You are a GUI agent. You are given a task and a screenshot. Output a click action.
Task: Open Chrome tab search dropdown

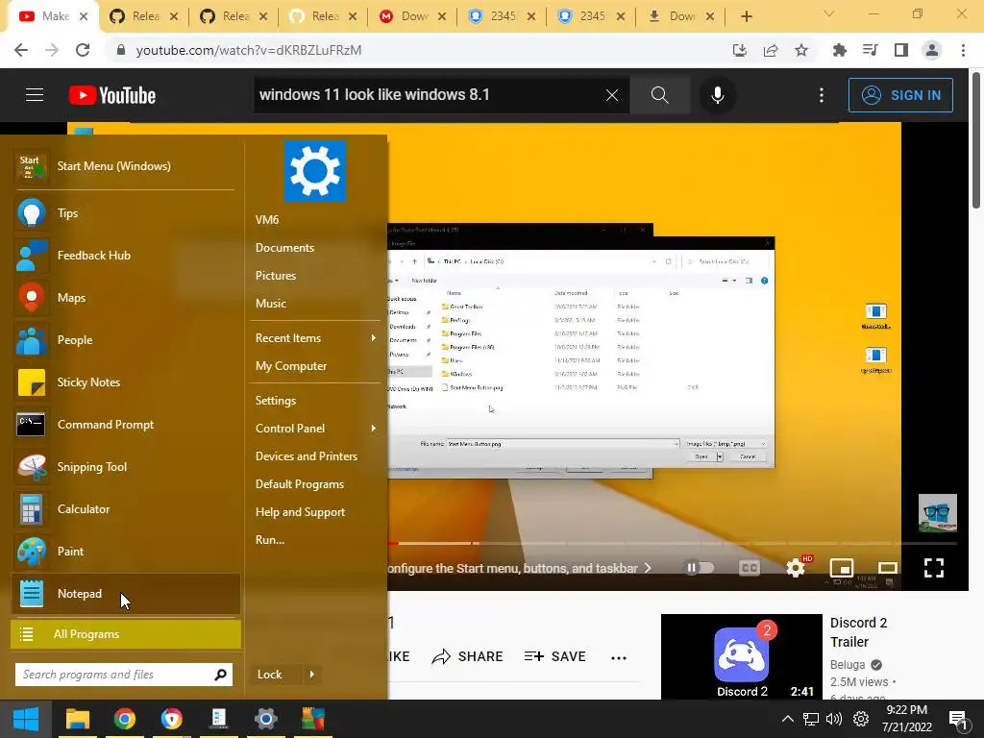click(x=829, y=13)
